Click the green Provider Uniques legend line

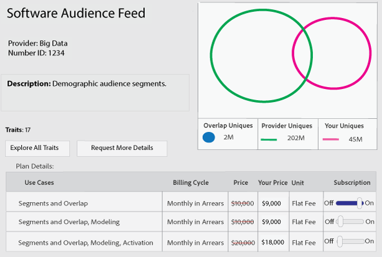tap(269, 139)
